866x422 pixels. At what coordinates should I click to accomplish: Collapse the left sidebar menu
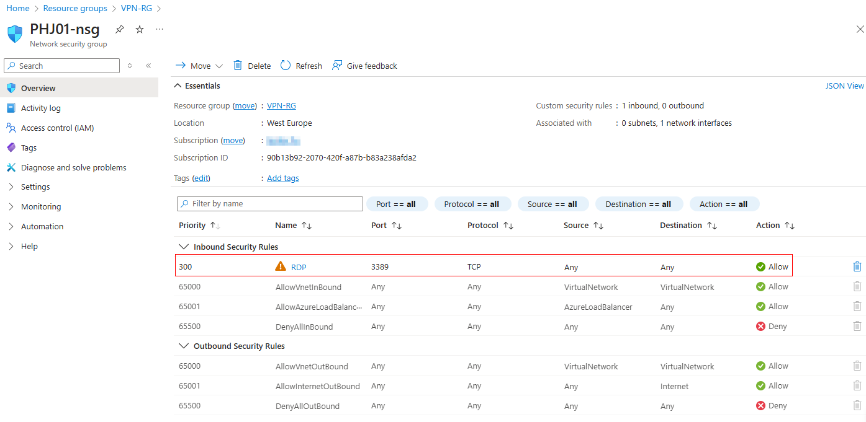tap(148, 66)
